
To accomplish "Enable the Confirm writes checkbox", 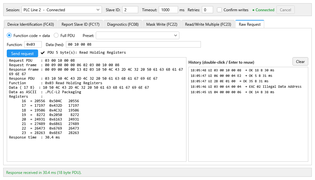I will (219, 10).
